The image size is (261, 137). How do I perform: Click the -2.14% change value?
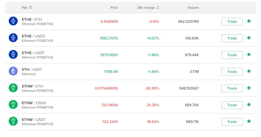click(154, 22)
